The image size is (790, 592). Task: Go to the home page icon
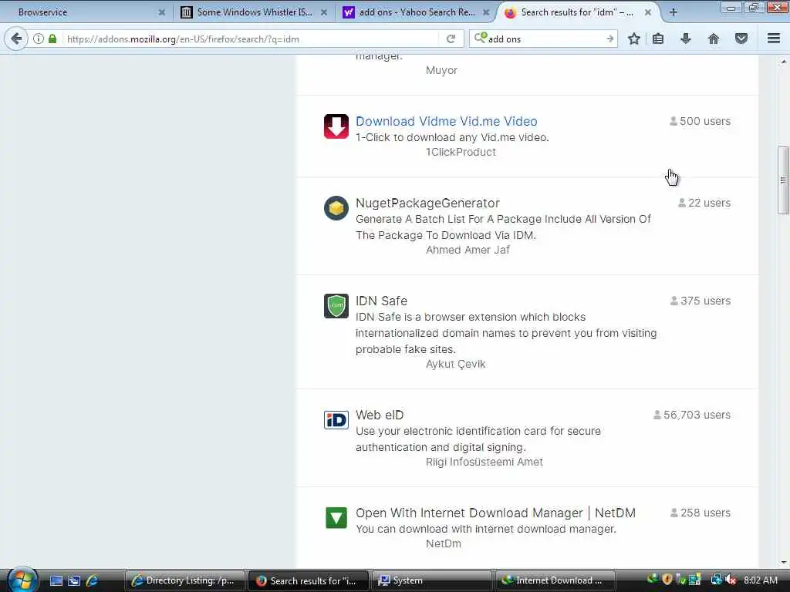click(714, 39)
